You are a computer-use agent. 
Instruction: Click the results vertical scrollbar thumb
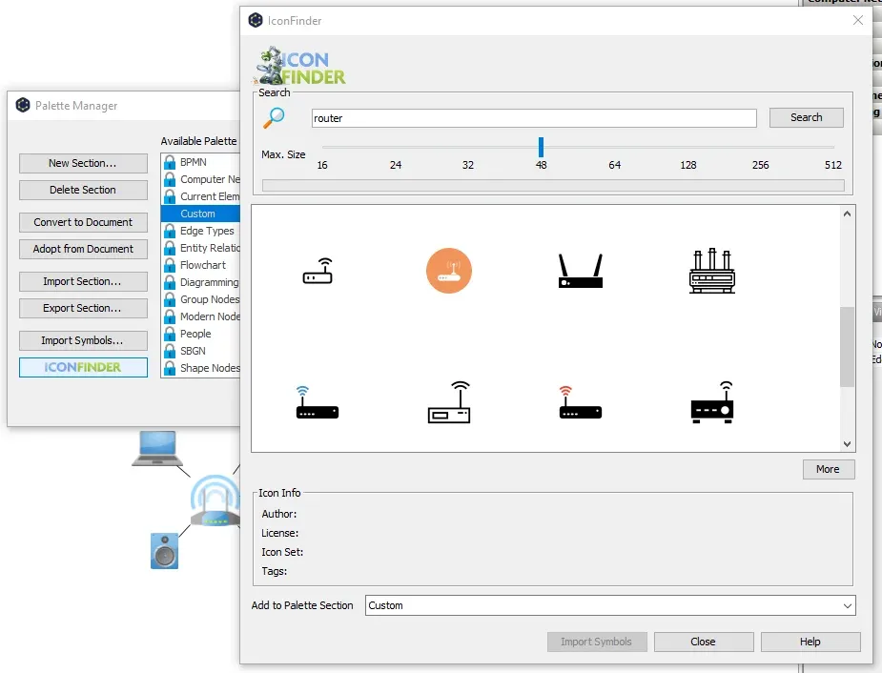(847, 347)
